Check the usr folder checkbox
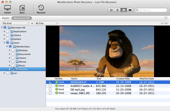The height and width of the screenshot is (111, 170). pyautogui.click(x=8, y=73)
